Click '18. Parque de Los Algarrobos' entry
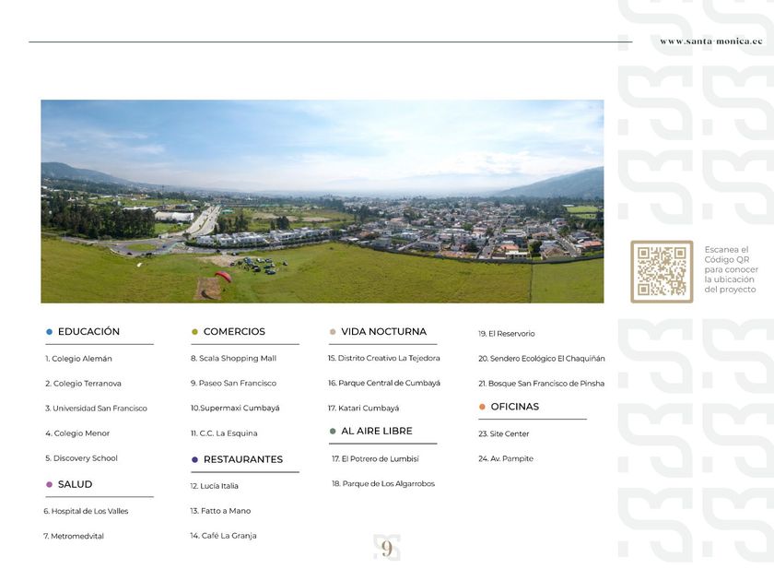 point(383,483)
